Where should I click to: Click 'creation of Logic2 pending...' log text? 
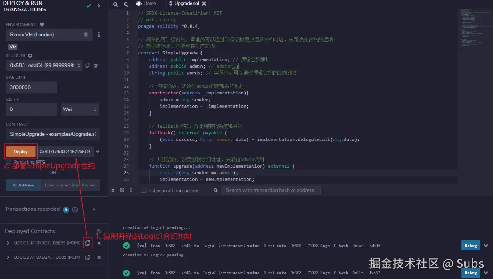coord(156,255)
